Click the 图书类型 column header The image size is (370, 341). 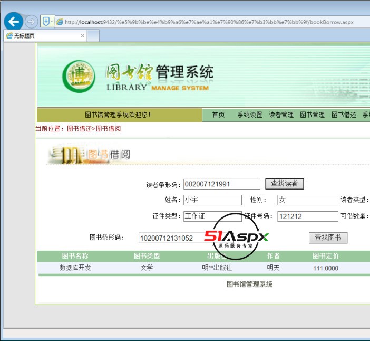click(x=147, y=255)
